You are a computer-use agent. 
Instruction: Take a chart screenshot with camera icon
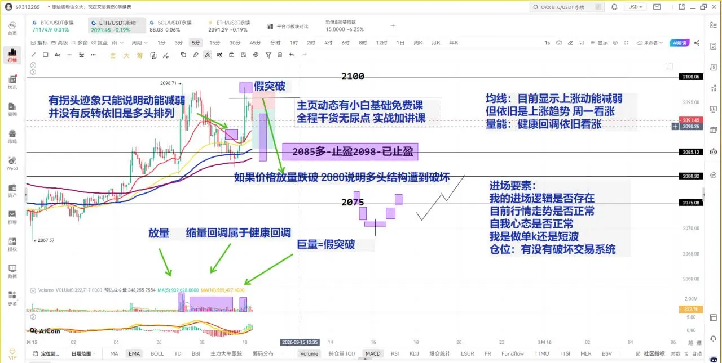(558, 43)
